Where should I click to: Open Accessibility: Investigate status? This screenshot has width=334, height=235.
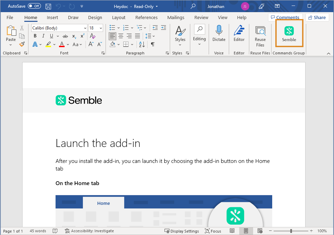coord(89,231)
